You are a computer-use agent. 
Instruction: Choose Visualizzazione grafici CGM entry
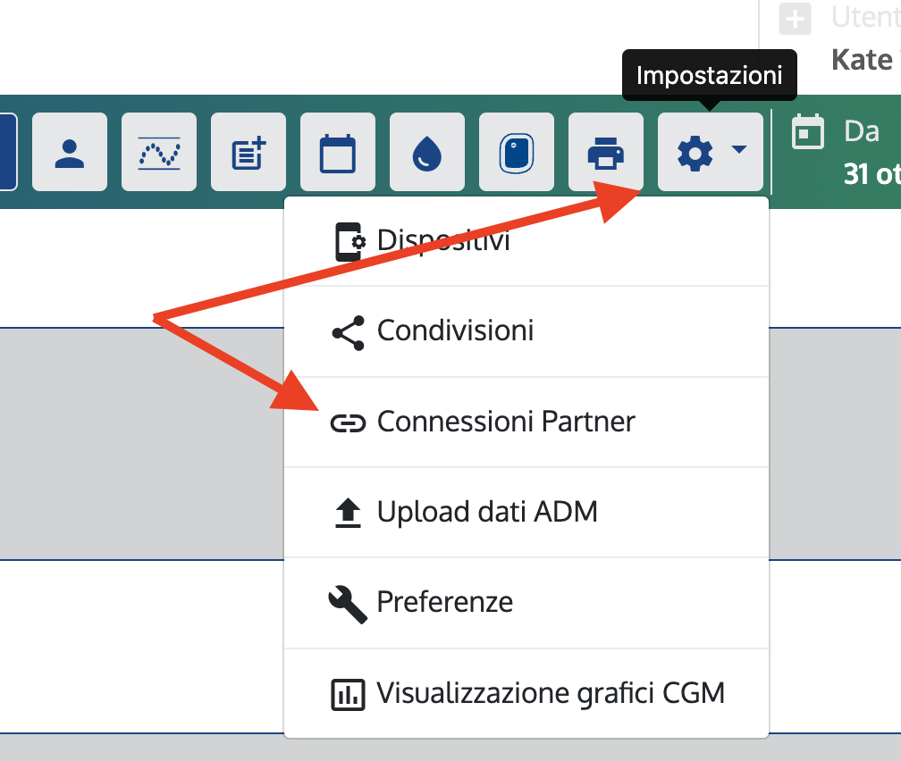pyautogui.click(x=526, y=693)
